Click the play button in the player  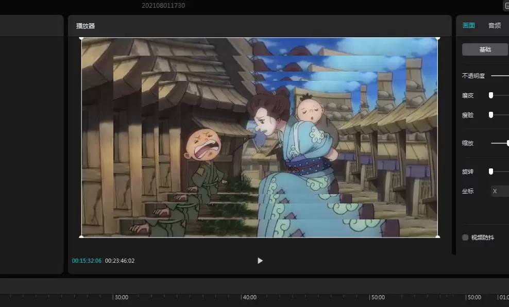point(260,261)
